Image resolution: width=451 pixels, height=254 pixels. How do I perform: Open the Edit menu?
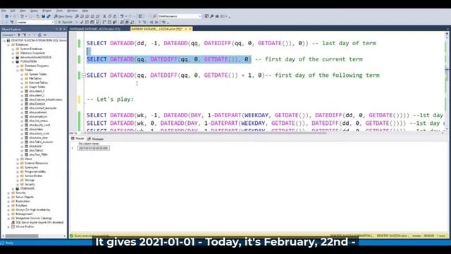[13, 11]
